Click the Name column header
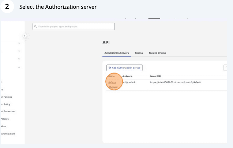 click(112, 76)
